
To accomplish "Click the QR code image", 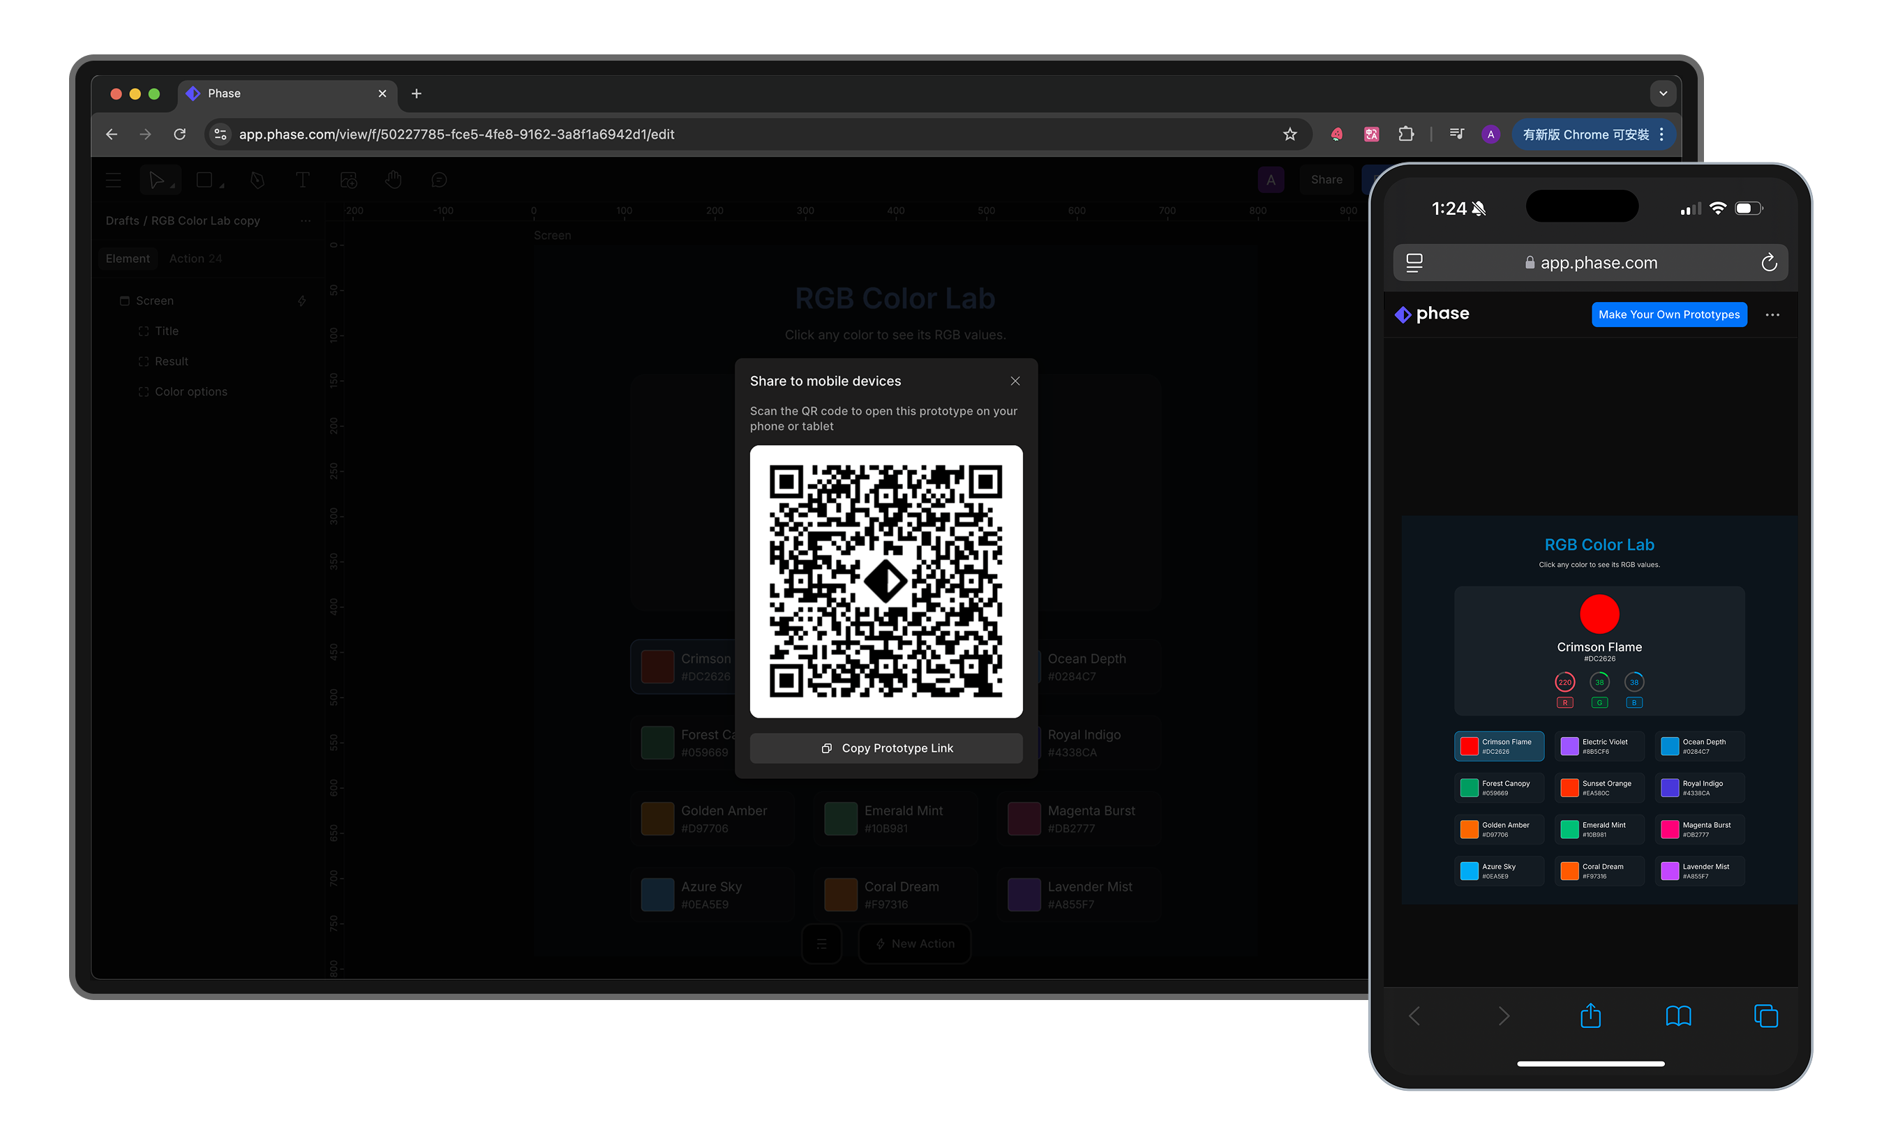I will click(x=886, y=582).
